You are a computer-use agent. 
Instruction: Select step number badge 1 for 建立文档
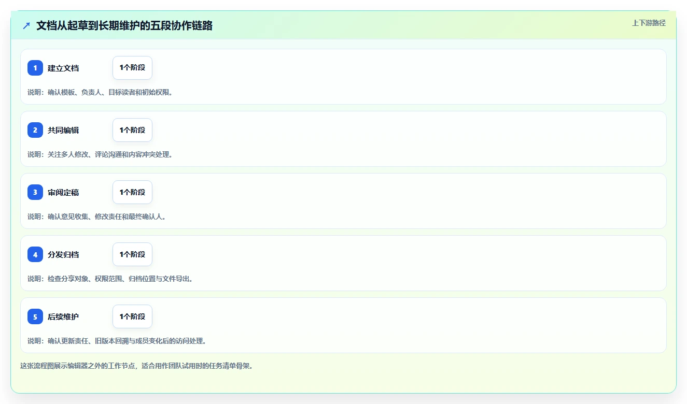(35, 68)
